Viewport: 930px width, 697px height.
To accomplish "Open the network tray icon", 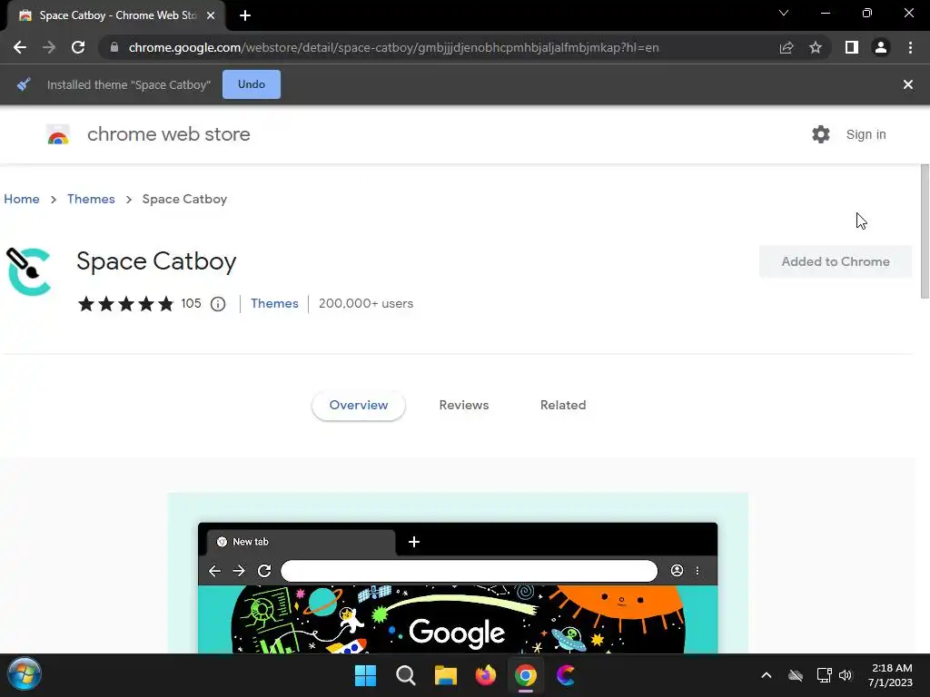I will [824, 675].
